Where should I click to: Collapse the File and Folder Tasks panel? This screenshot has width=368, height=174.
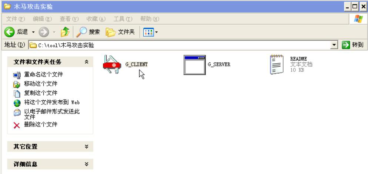(87, 62)
